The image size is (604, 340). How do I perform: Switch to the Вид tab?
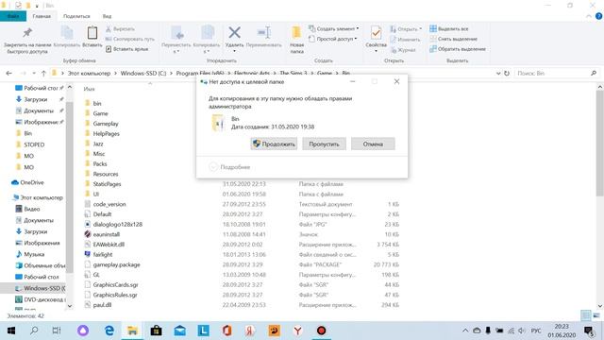click(107, 16)
